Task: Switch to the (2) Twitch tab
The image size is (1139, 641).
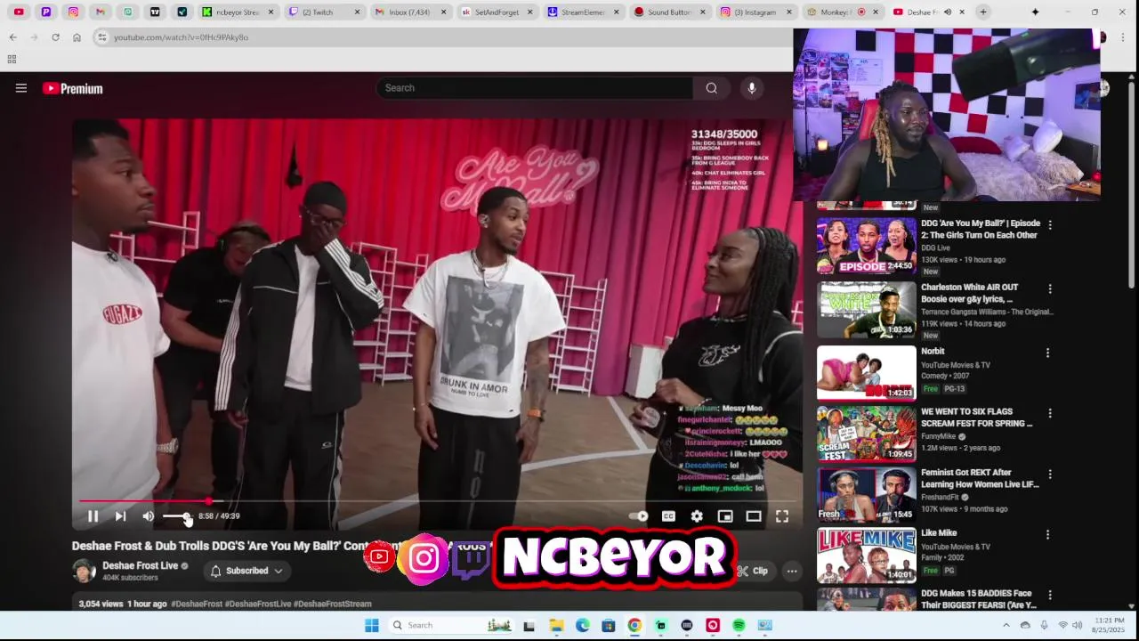Action: pyautogui.click(x=322, y=12)
